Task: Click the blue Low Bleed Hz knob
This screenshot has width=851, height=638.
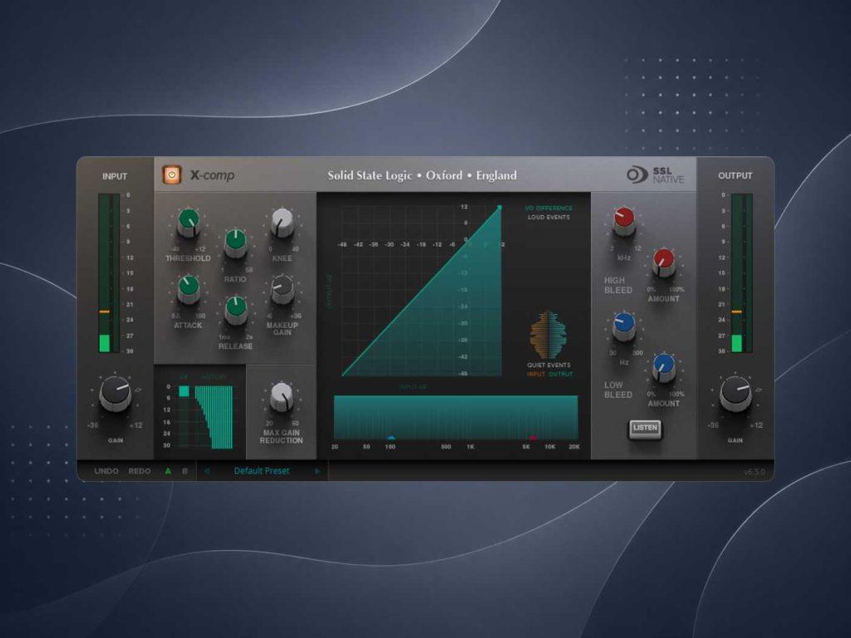Action: click(624, 326)
